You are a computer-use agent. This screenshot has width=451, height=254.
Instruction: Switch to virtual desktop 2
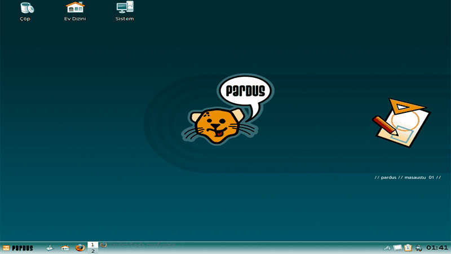[x=93, y=251]
